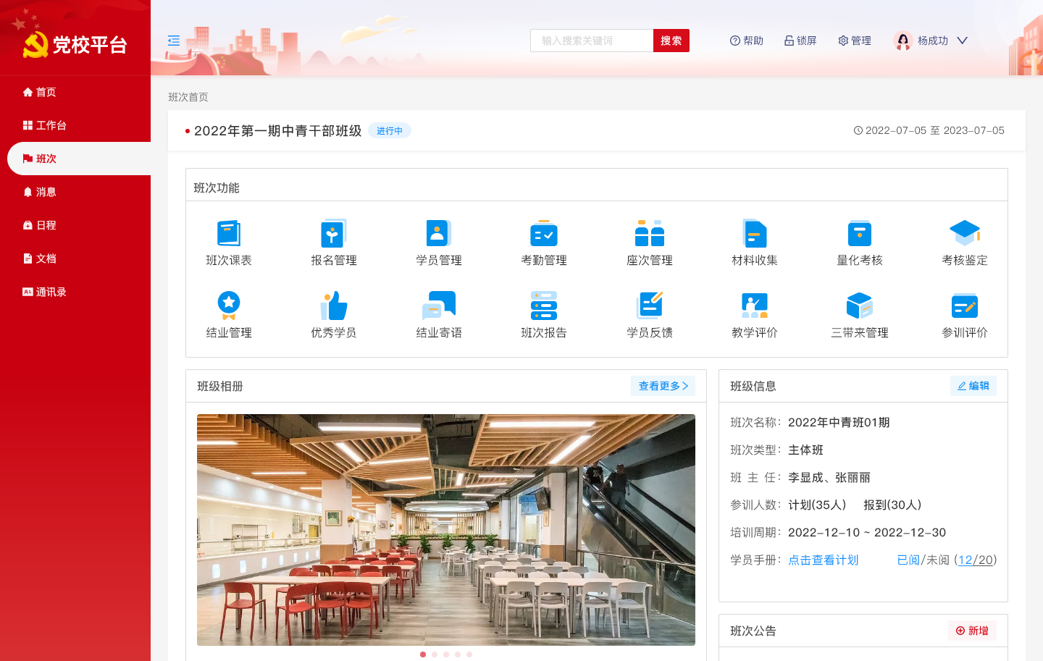Expand the 杨成功 user dropdown arrow
The width and height of the screenshot is (1043, 661).
[963, 41]
